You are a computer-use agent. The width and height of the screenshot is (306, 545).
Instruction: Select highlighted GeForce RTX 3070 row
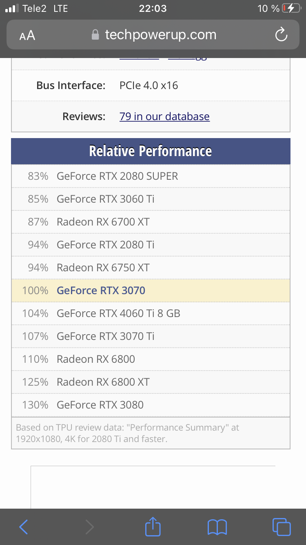pyautogui.click(x=101, y=290)
